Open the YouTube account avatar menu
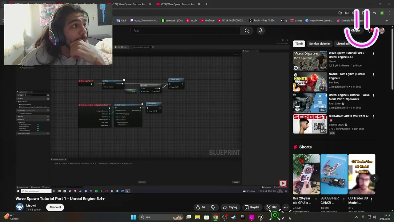Image resolution: width=394 pixels, height=222 pixels. [382, 31]
